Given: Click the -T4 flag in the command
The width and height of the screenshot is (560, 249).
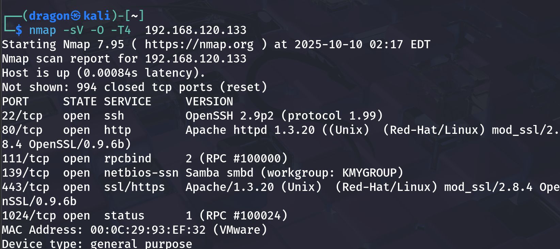Looking at the screenshot, I should point(121,30).
